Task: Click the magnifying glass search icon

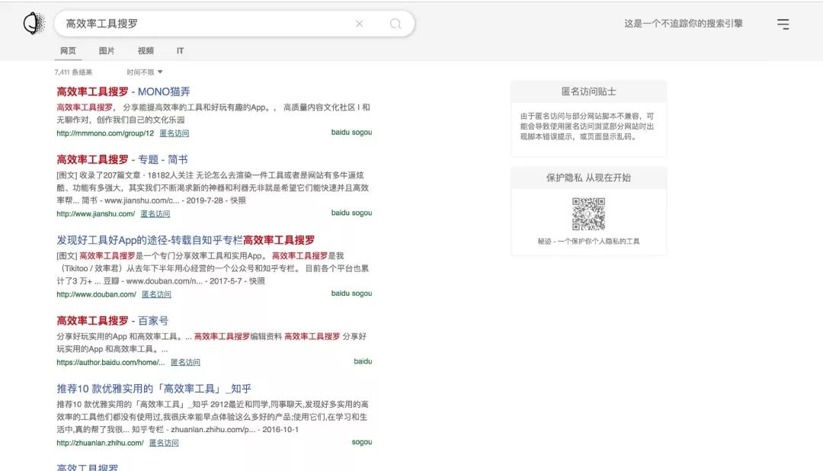Action: 395,24
